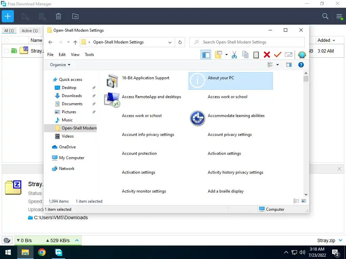Select My Computer in navigation pane

click(72, 158)
